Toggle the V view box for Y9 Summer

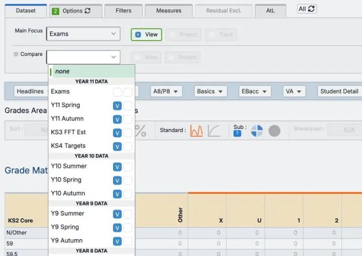(117, 214)
